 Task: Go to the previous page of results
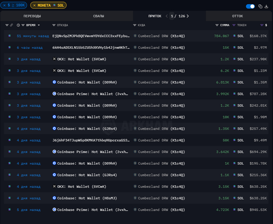pos(167,16)
